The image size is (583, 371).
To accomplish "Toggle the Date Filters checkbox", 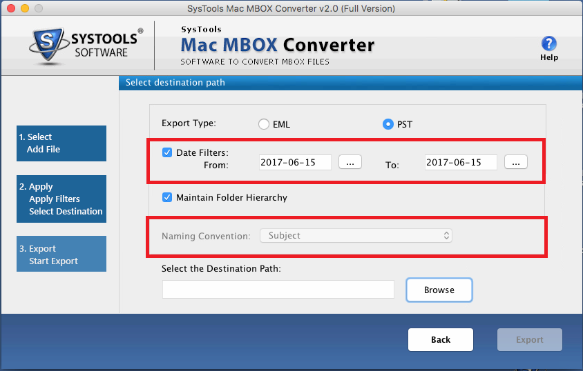I will (167, 152).
